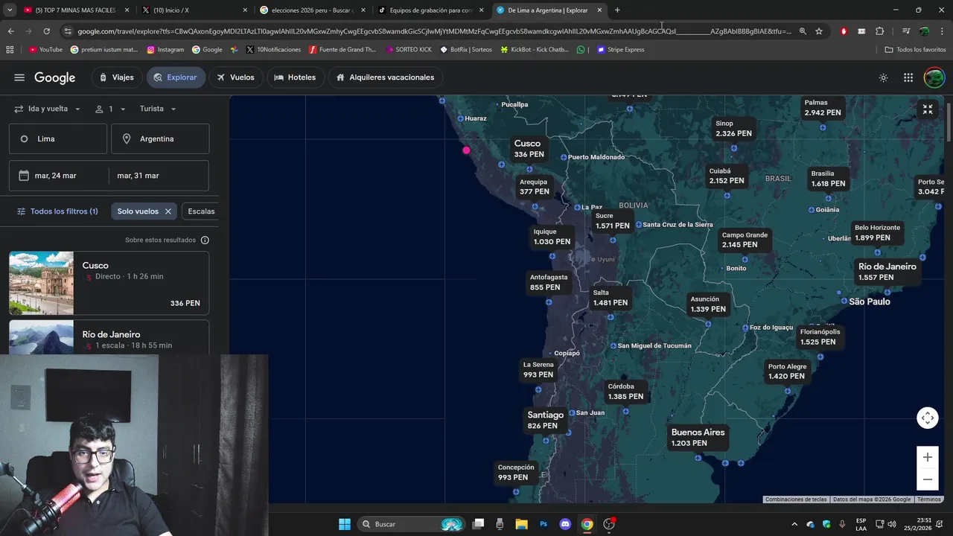This screenshot has height=536, width=953.
Task: Open the Google account avatar
Action: (x=934, y=77)
